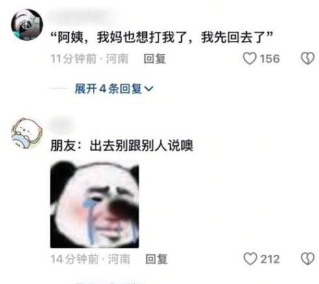Click the 11分钟前 timestamp
This screenshot has height=284, width=319.
(73, 59)
